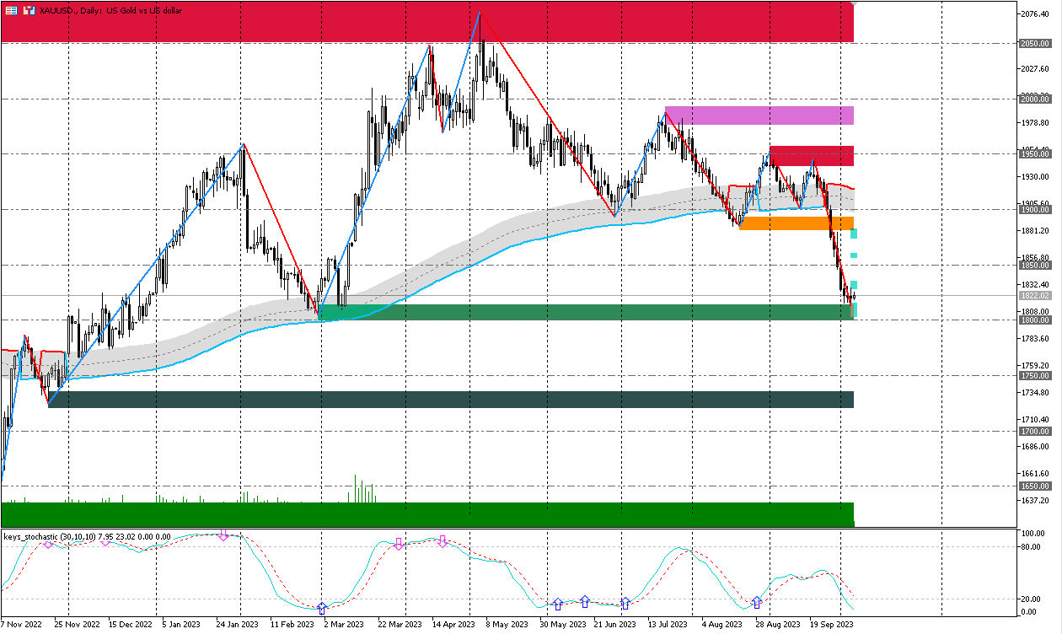The height and width of the screenshot is (634, 1062).
Task: Click the current price label 1822.02
Action: point(1033,296)
